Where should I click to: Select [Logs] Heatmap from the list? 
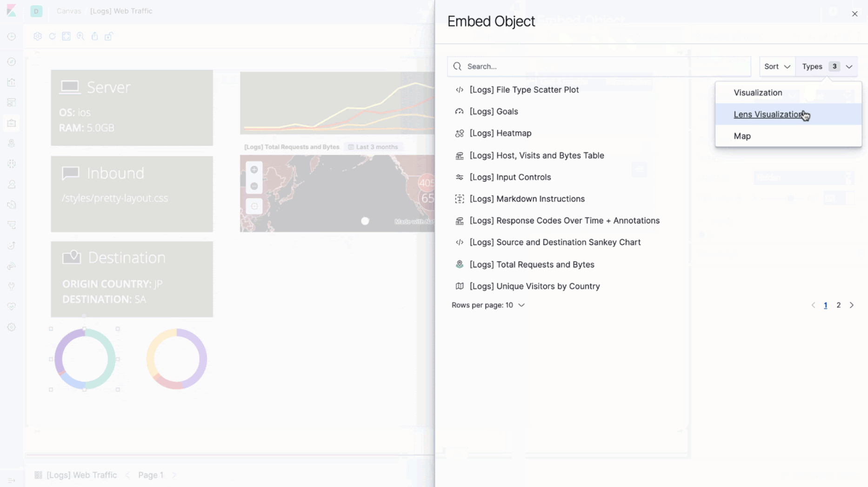[x=500, y=133]
